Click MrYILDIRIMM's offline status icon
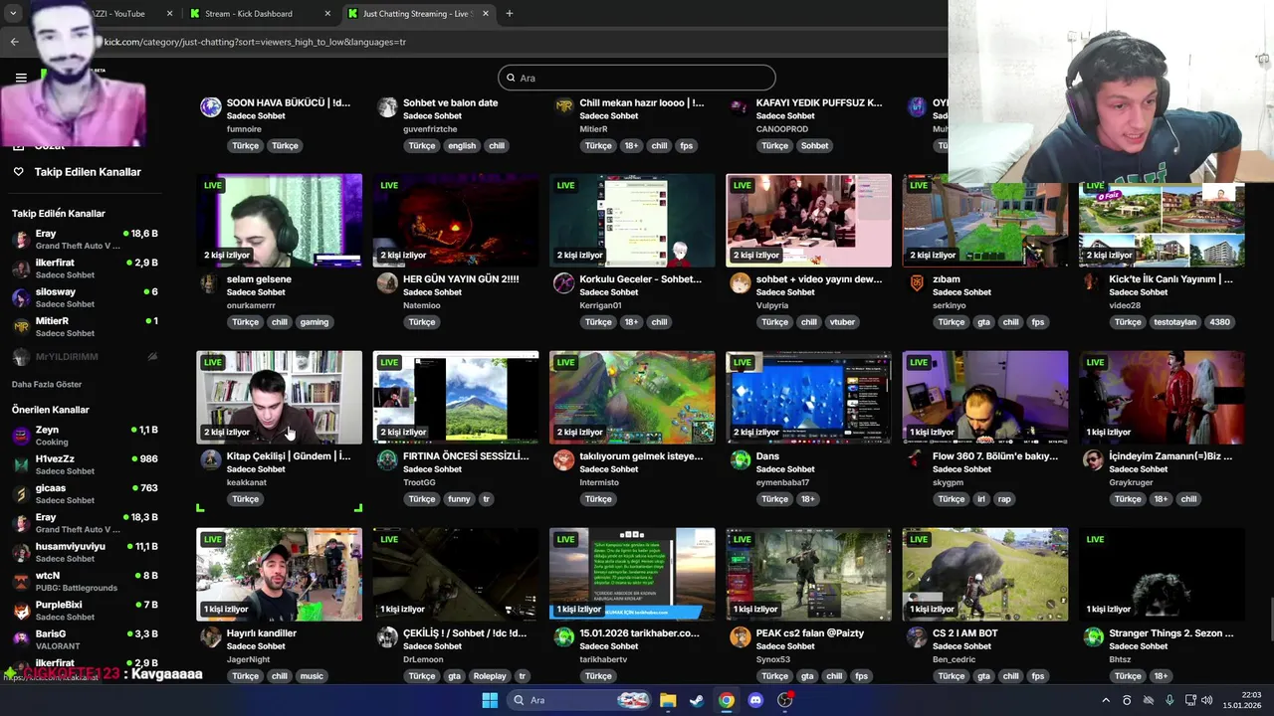Viewport: 1274px width, 716px height. tap(152, 356)
